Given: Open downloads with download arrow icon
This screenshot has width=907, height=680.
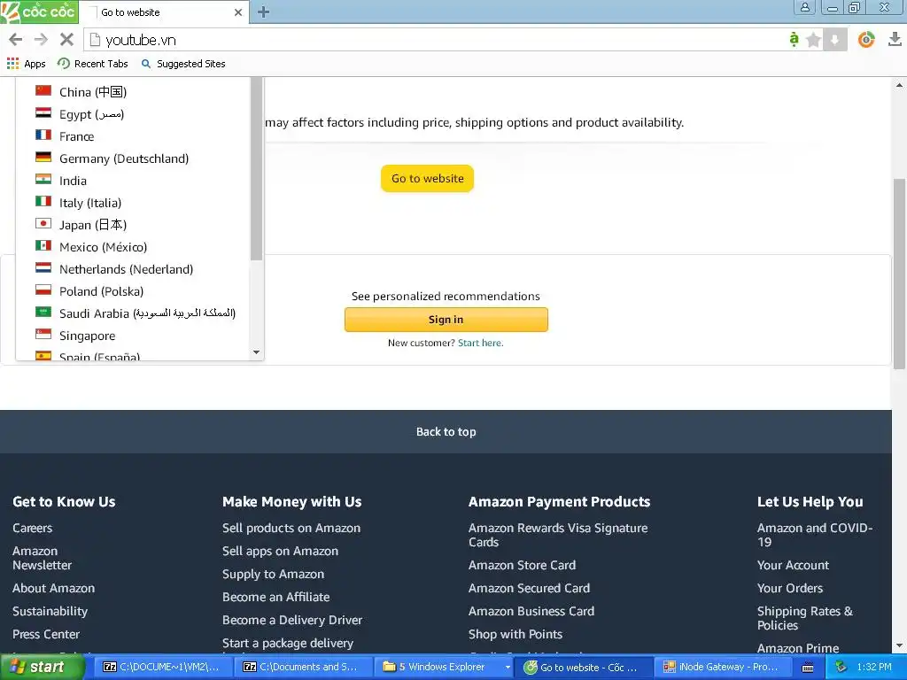Looking at the screenshot, I should tap(895, 39).
